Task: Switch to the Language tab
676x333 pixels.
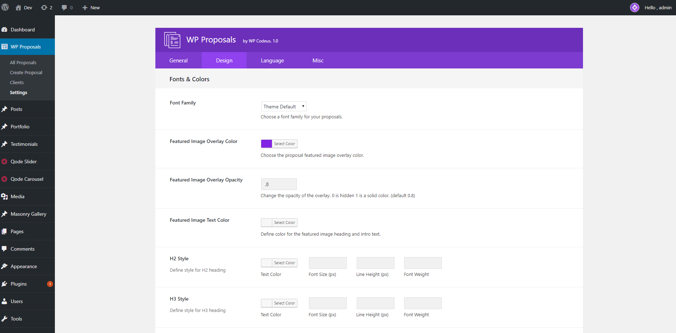Action: coord(272,60)
